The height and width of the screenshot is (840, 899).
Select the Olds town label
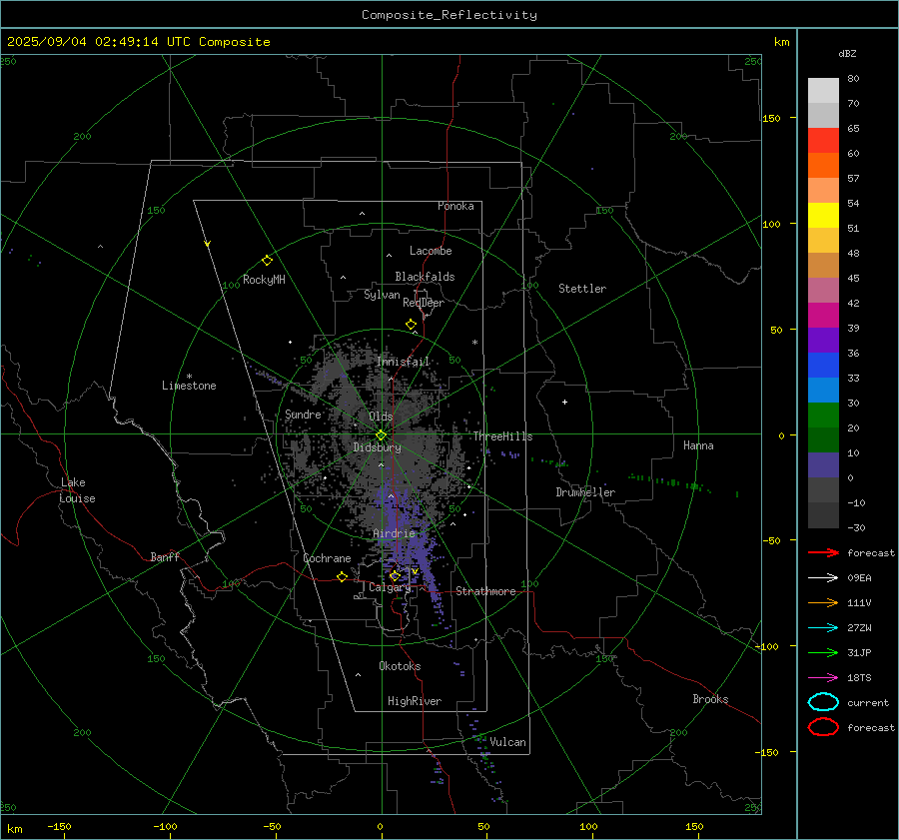[x=381, y=417]
